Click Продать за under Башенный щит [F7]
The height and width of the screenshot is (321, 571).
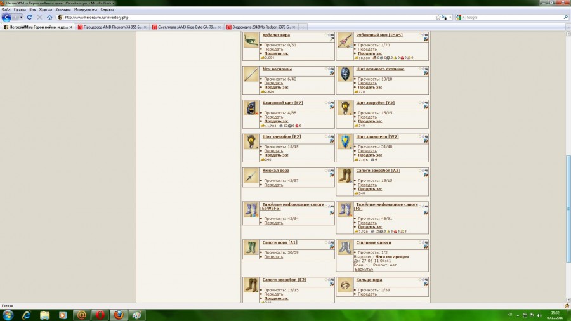[276, 121]
